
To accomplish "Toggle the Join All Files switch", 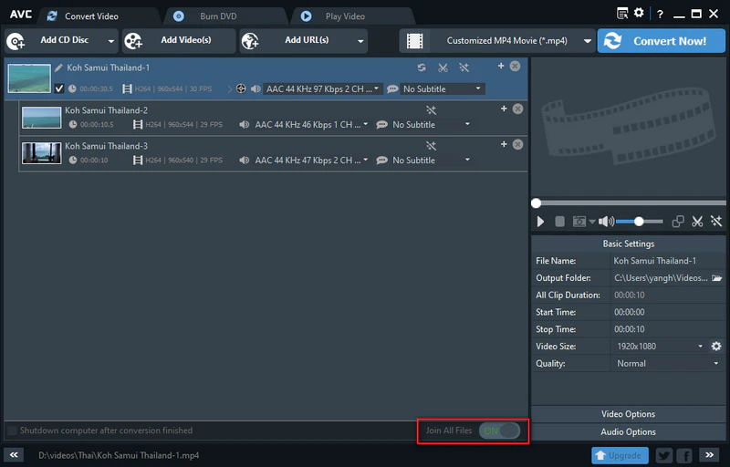I will [499, 431].
